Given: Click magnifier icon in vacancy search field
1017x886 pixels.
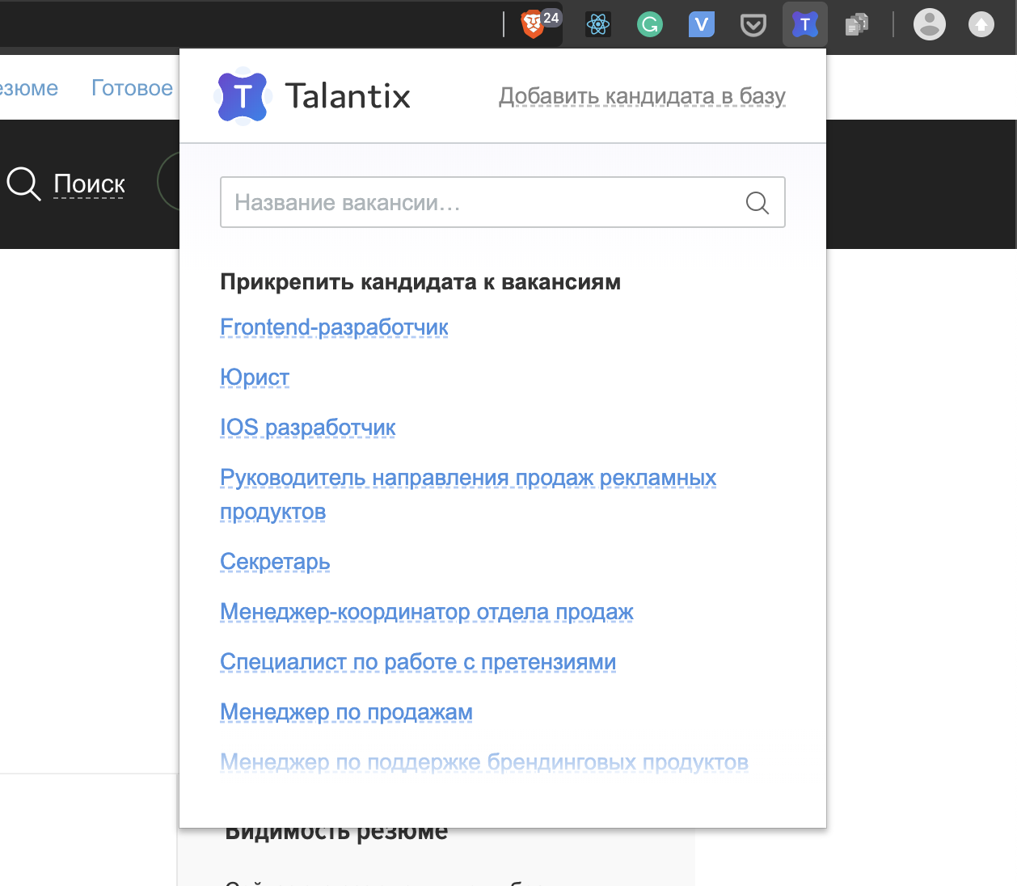Looking at the screenshot, I should pyautogui.click(x=757, y=203).
